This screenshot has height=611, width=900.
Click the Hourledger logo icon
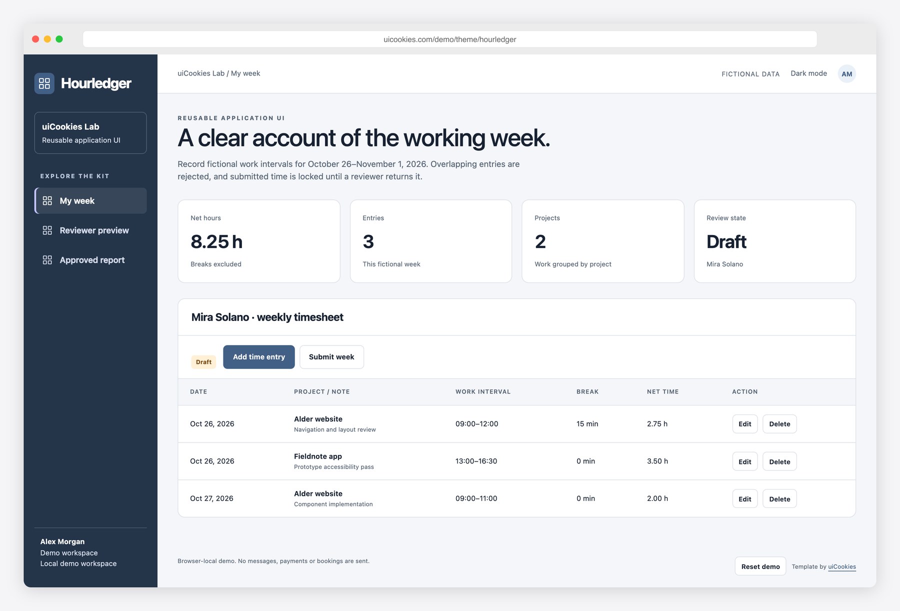[x=44, y=83]
